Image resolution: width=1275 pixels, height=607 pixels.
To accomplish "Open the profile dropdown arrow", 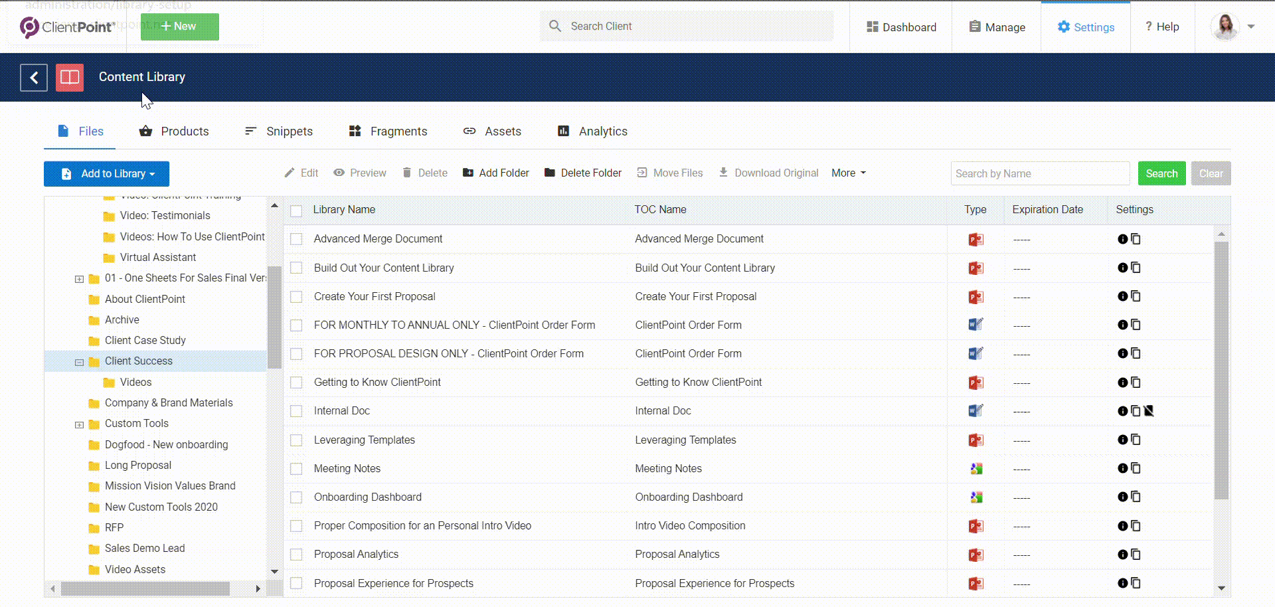I will [x=1251, y=27].
